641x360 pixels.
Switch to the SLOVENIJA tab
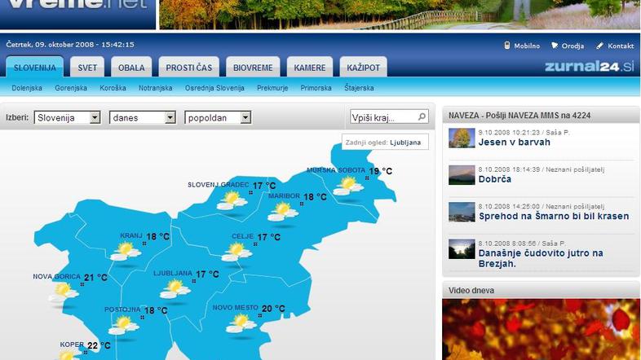pyautogui.click(x=35, y=67)
